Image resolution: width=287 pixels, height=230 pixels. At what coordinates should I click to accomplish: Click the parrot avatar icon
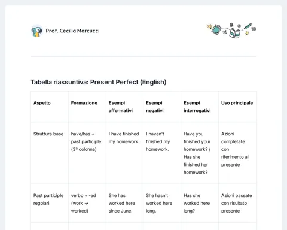coord(37,31)
